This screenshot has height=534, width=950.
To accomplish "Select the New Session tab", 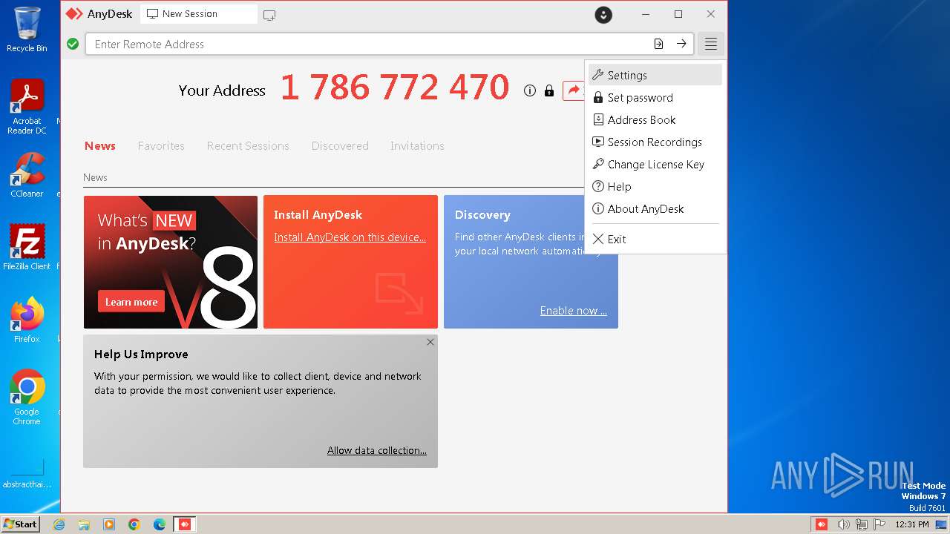I will pyautogui.click(x=198, y=14).
